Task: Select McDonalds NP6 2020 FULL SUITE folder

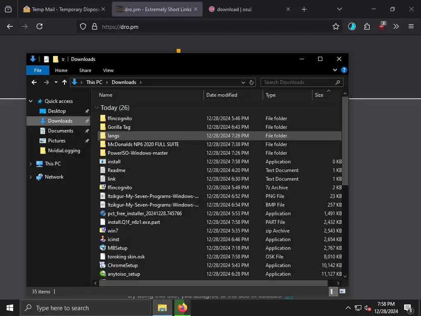Action: tap(143, 144)
